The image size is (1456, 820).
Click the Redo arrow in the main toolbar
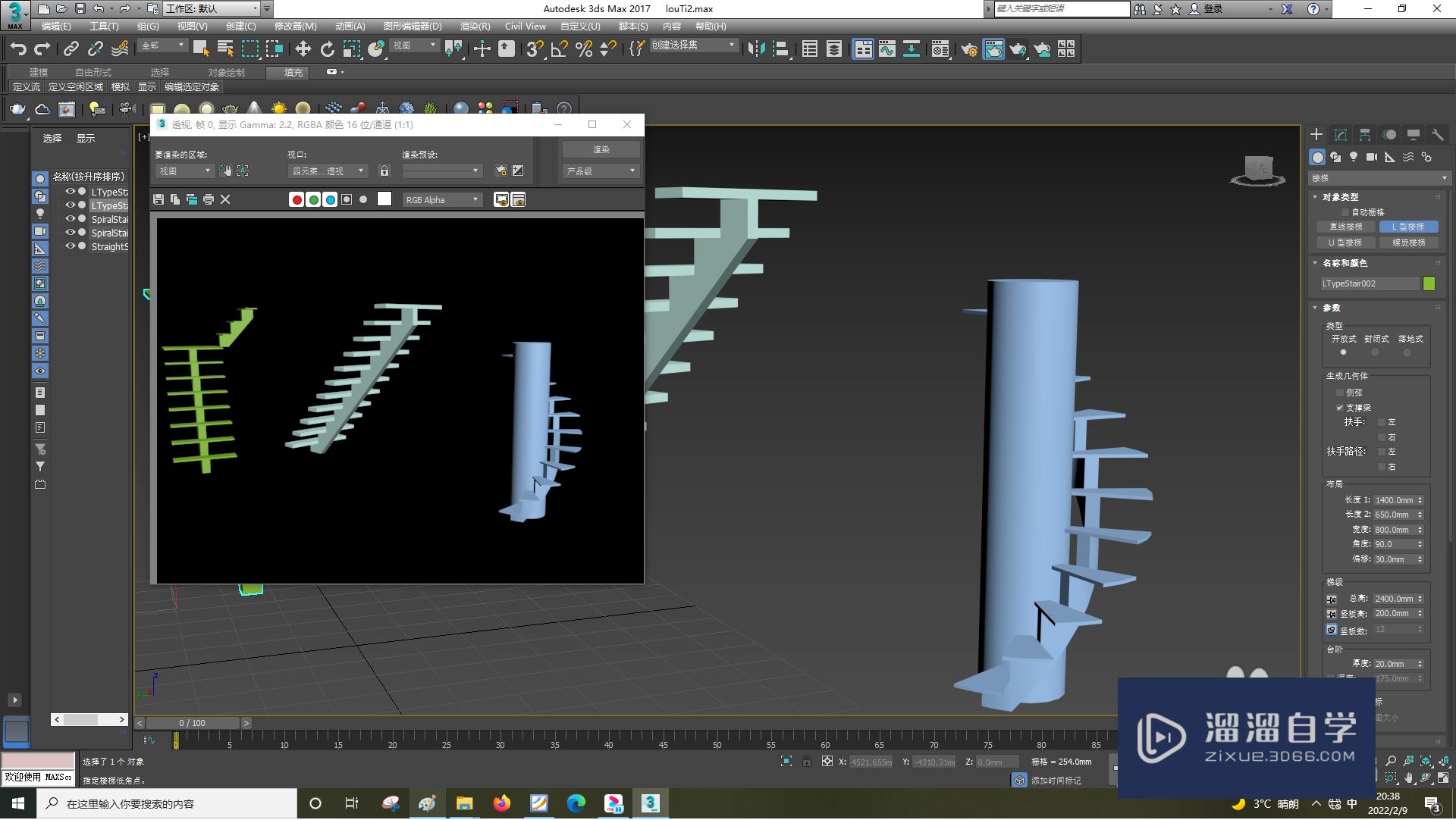42,49
